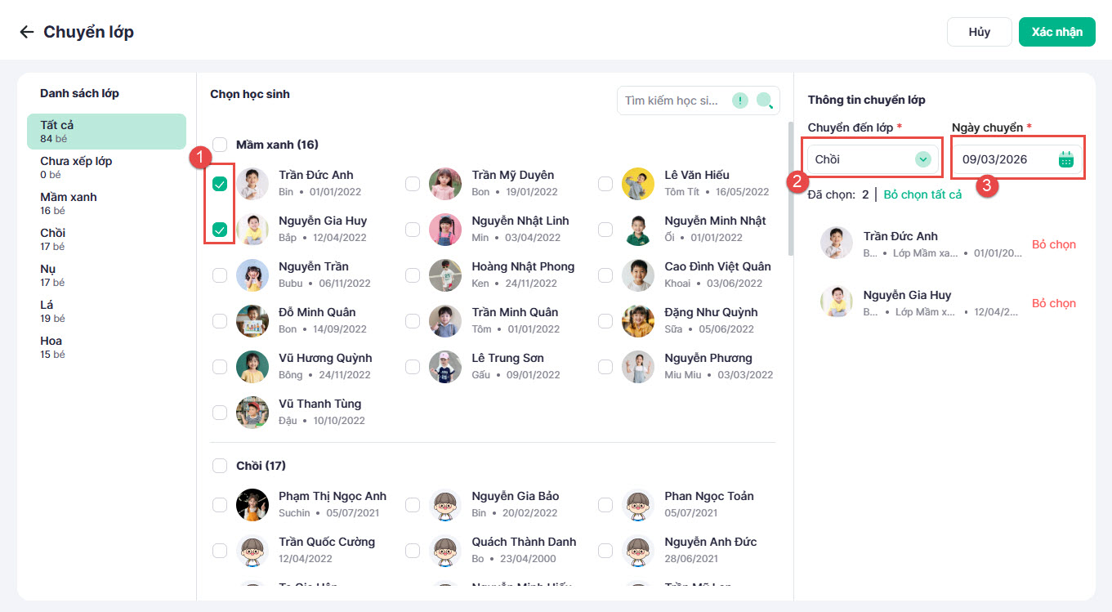Select the Tất cả class filter

tap(106, 131)
